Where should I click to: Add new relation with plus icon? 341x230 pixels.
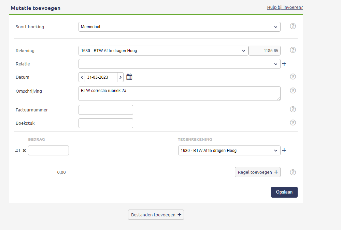(284, 64)
